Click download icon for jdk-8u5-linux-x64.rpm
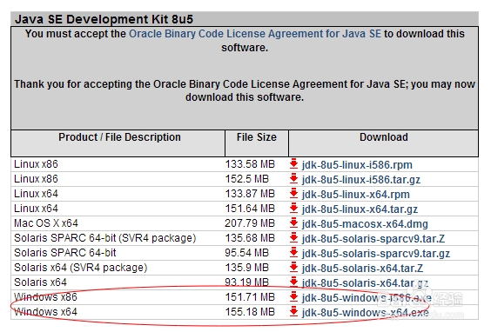This screenshot has width=491, height=332. coord(293,193)
